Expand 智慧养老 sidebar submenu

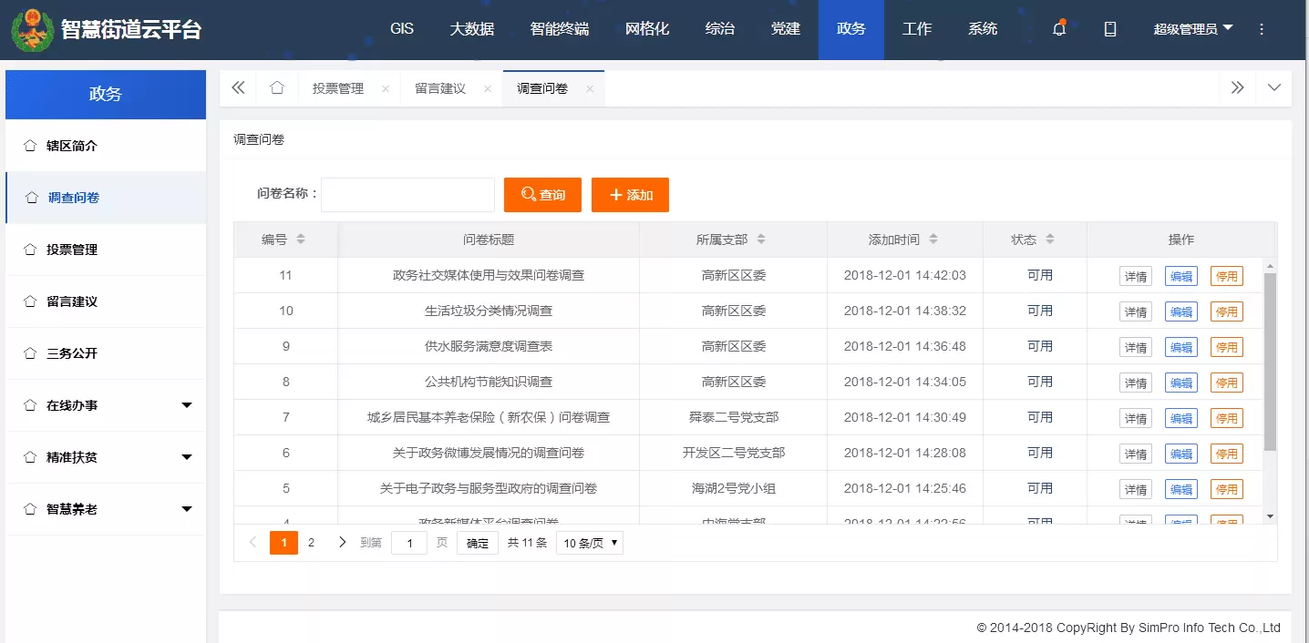click(187, 509)
